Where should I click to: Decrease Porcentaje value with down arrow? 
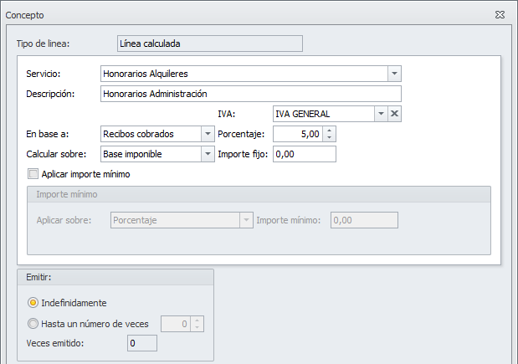(x=330, y=138)
